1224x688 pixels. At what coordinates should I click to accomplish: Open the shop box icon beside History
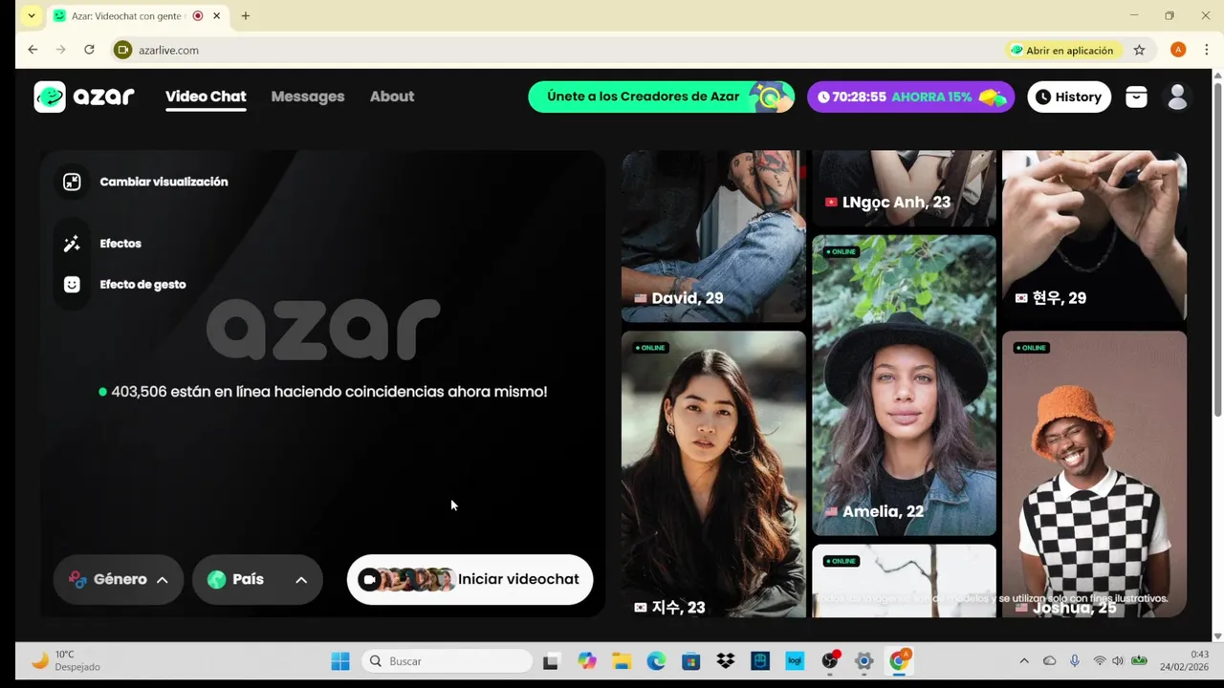click(x=1136, y=97)
